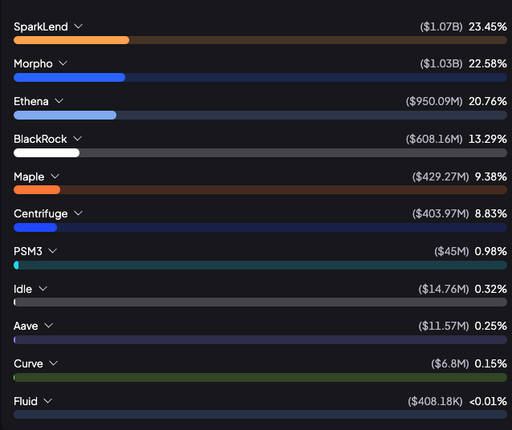Click the 22.58% Morpho percentage
This screenshot has height=430, width=512.
pos(488,63)
